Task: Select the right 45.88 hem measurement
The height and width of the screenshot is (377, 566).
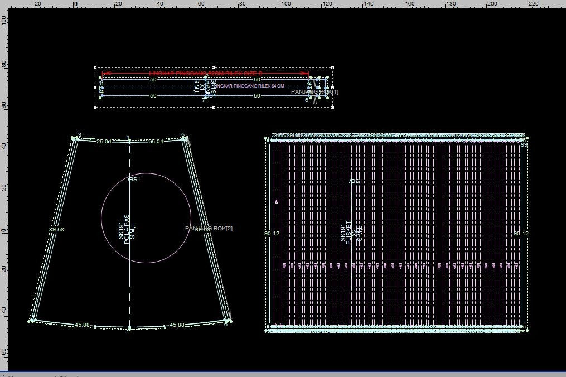Action: tap(177, 325)
